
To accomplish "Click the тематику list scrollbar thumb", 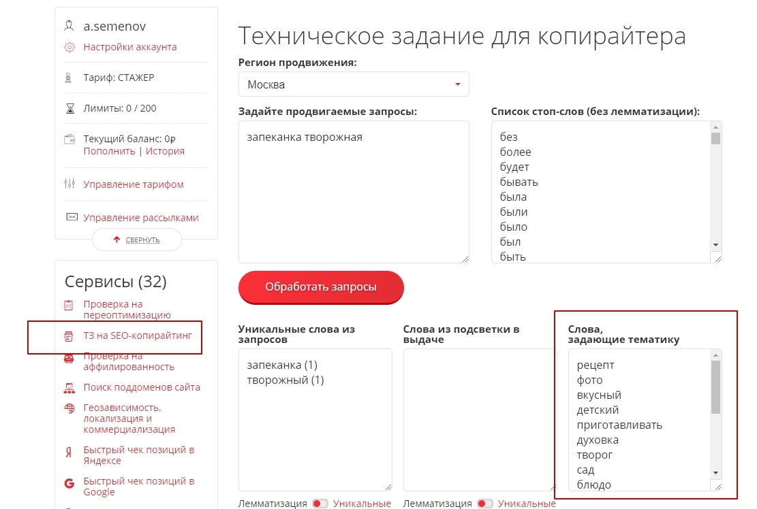I will tap(716, 387).
